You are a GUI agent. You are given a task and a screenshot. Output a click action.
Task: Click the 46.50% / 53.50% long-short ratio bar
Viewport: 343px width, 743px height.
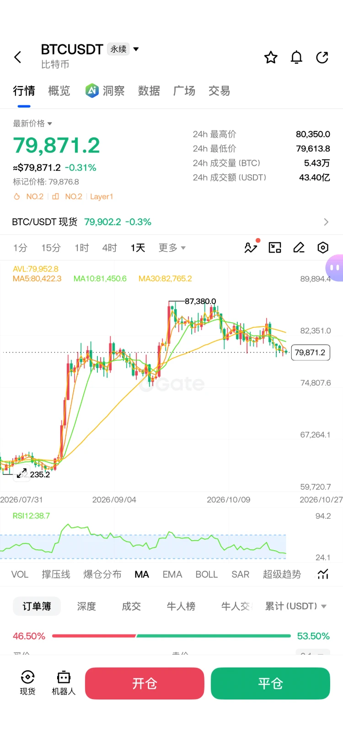(x=171, y=636)
